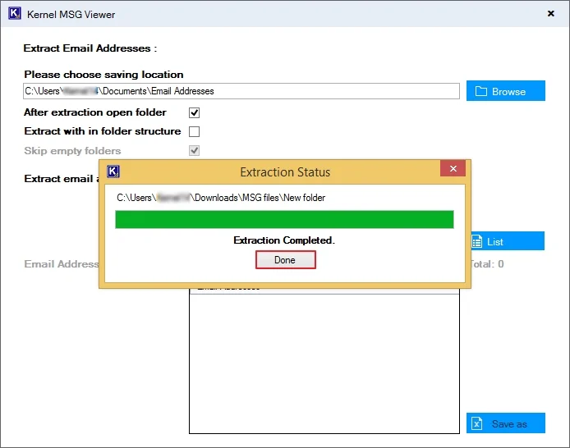
Task: Click the Kernel icon in Extraction Status dialog
Action: [114, 171]
